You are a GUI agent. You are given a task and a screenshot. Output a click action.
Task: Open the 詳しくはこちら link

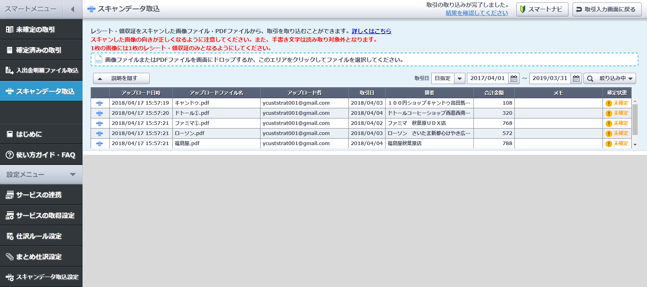point(371,31)
